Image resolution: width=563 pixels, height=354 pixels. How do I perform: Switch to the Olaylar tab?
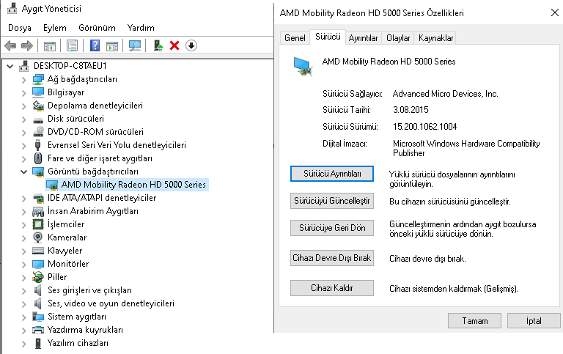pos(398,37)
